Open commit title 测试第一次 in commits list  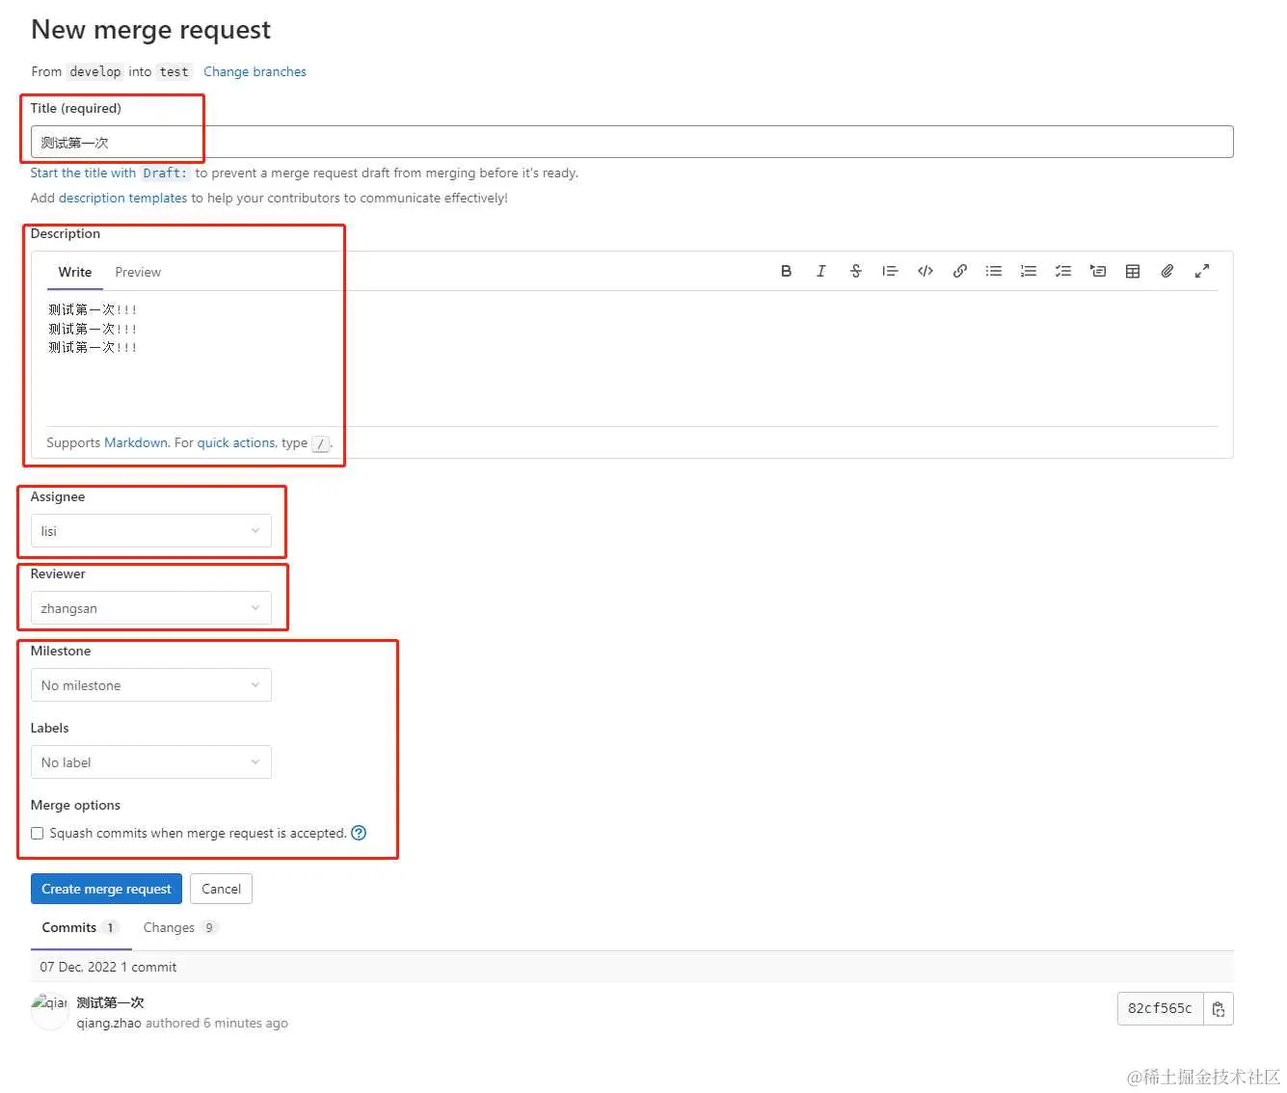(110, 1002)
